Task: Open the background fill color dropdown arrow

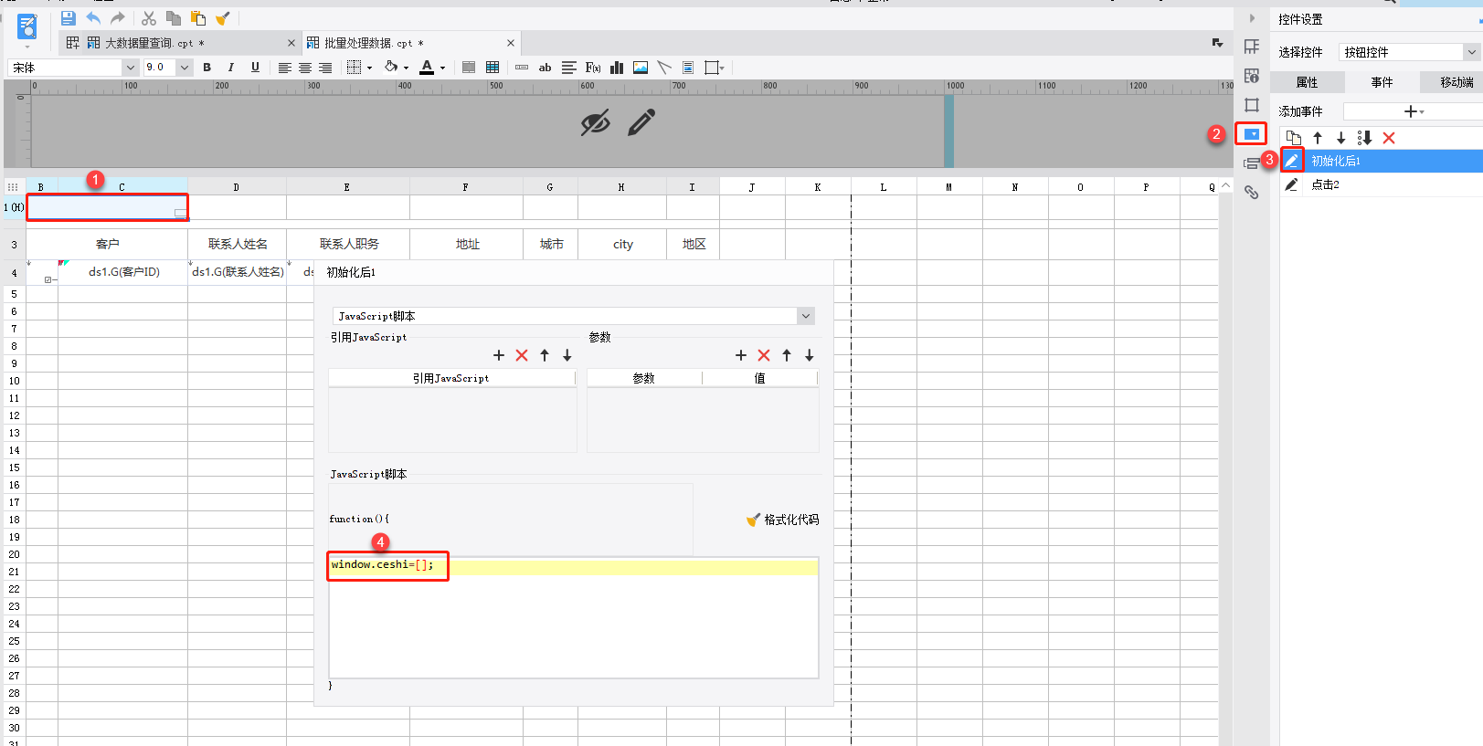Action: (x=406, y=68)
